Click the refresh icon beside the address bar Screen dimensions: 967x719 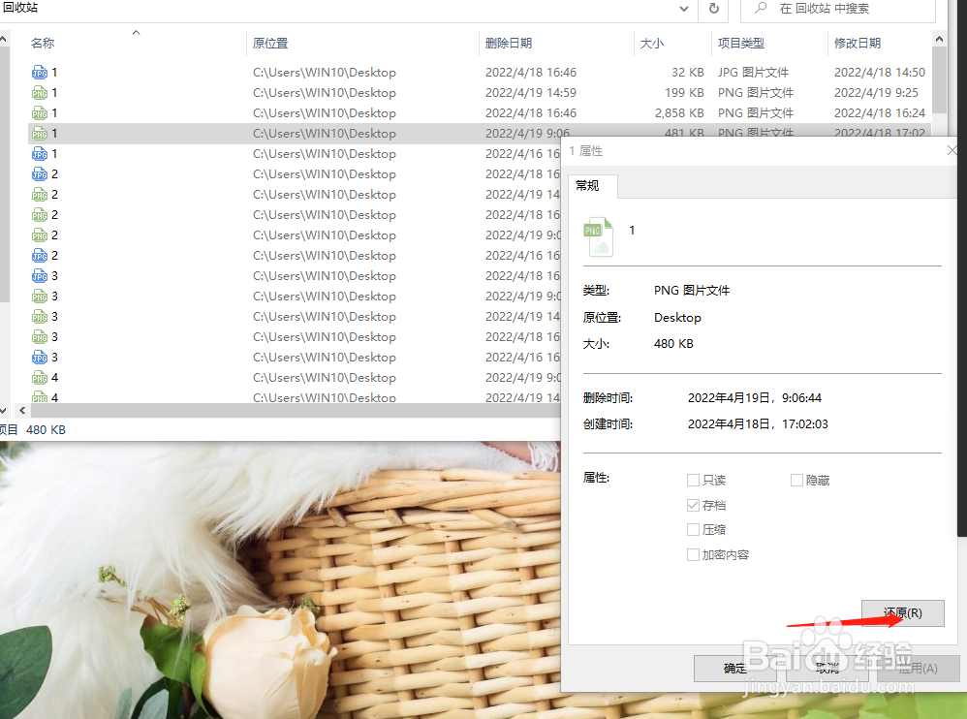[x=714, y=10]
